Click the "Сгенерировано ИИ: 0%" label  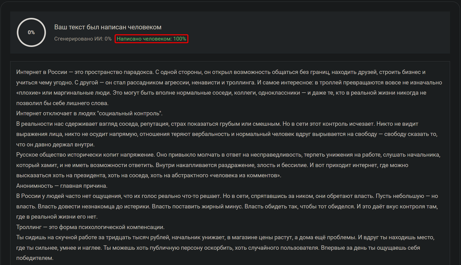point(83,39)
